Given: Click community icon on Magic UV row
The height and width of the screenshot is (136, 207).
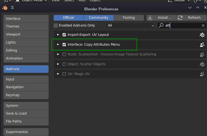Looking at the screenshot, I should tap(202, 74).
